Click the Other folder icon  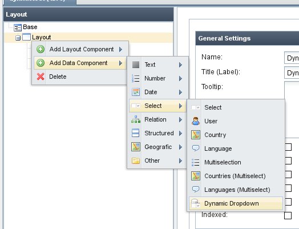coord(136,160)
